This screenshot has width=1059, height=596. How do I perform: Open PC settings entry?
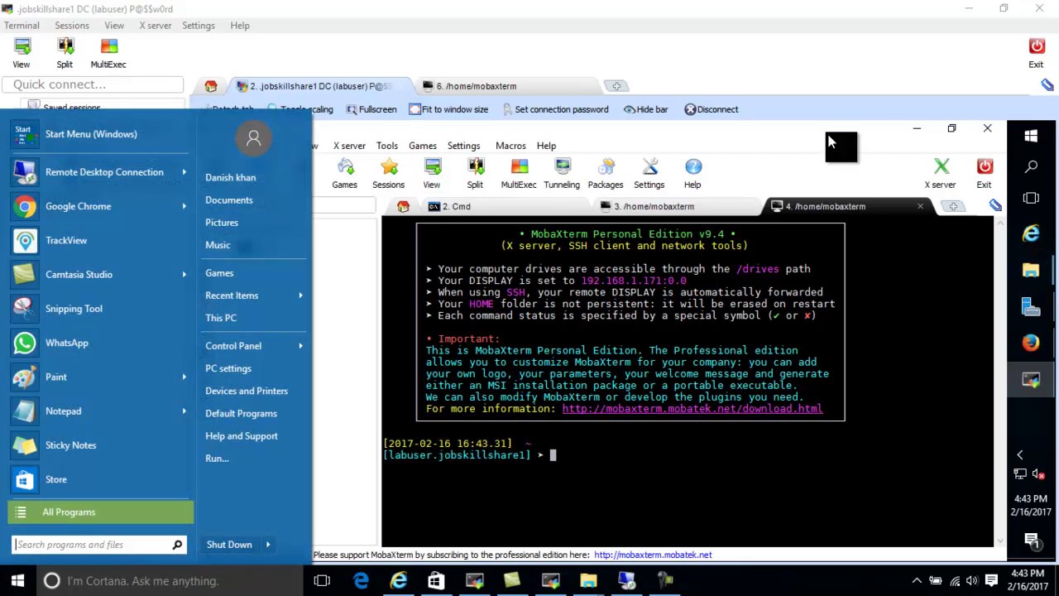(228, 368)
